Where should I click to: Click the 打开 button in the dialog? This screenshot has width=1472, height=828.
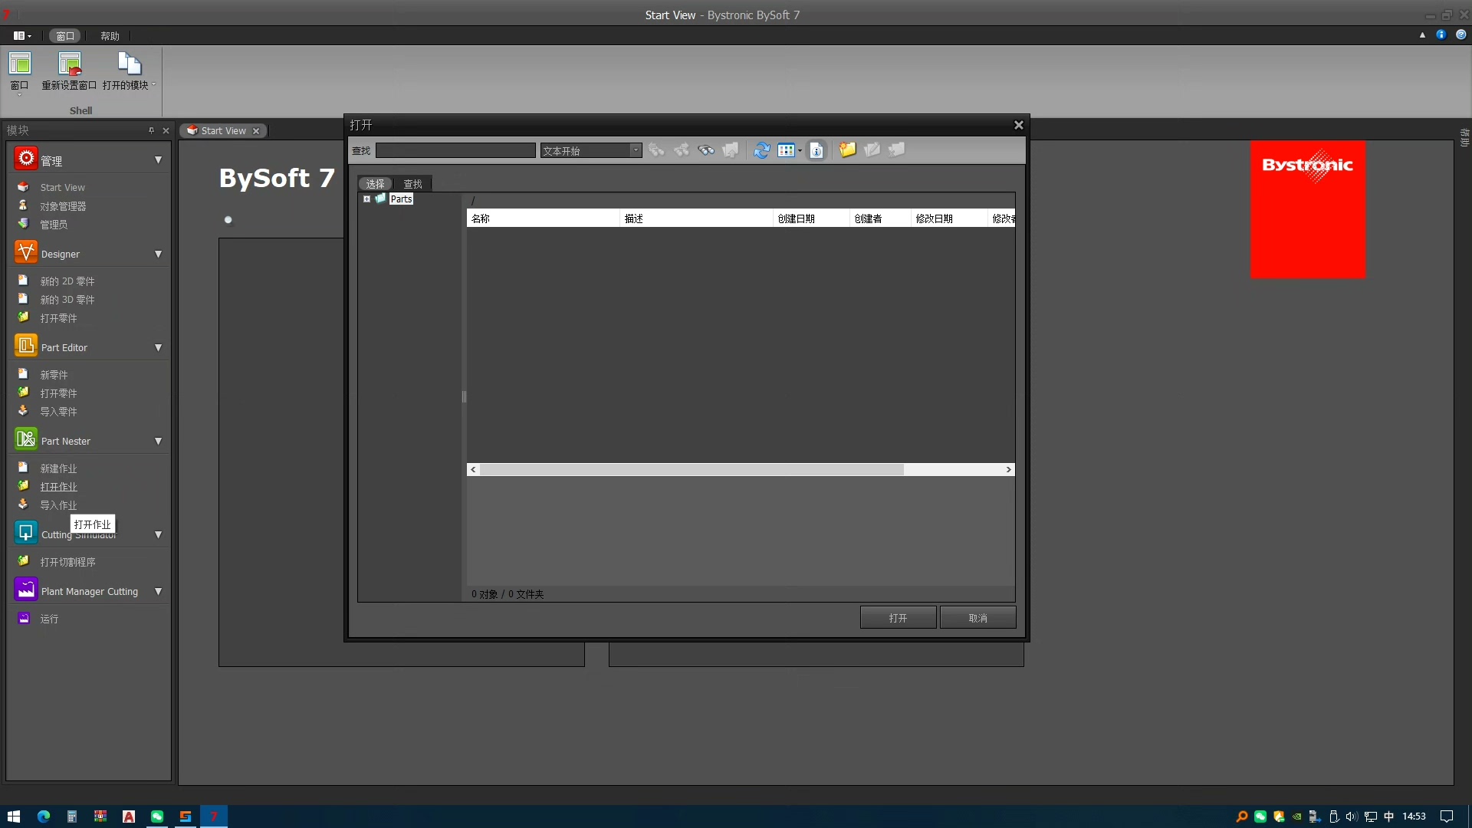pyautogui.click(x=898, y=618)
